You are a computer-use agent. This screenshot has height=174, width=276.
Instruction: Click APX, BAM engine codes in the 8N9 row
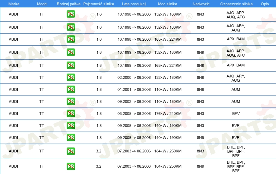click(x=236, y=65)
